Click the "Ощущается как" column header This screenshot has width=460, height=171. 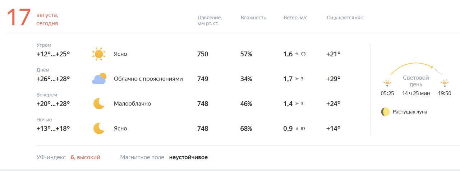tap(345, 18)
